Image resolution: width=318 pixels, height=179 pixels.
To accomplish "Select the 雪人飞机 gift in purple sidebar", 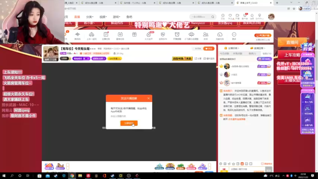I will (x=308, y=98).
